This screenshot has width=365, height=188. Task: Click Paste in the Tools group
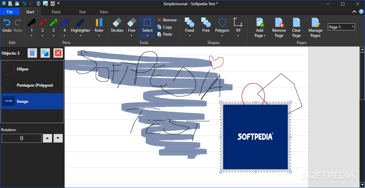(165, 34)
